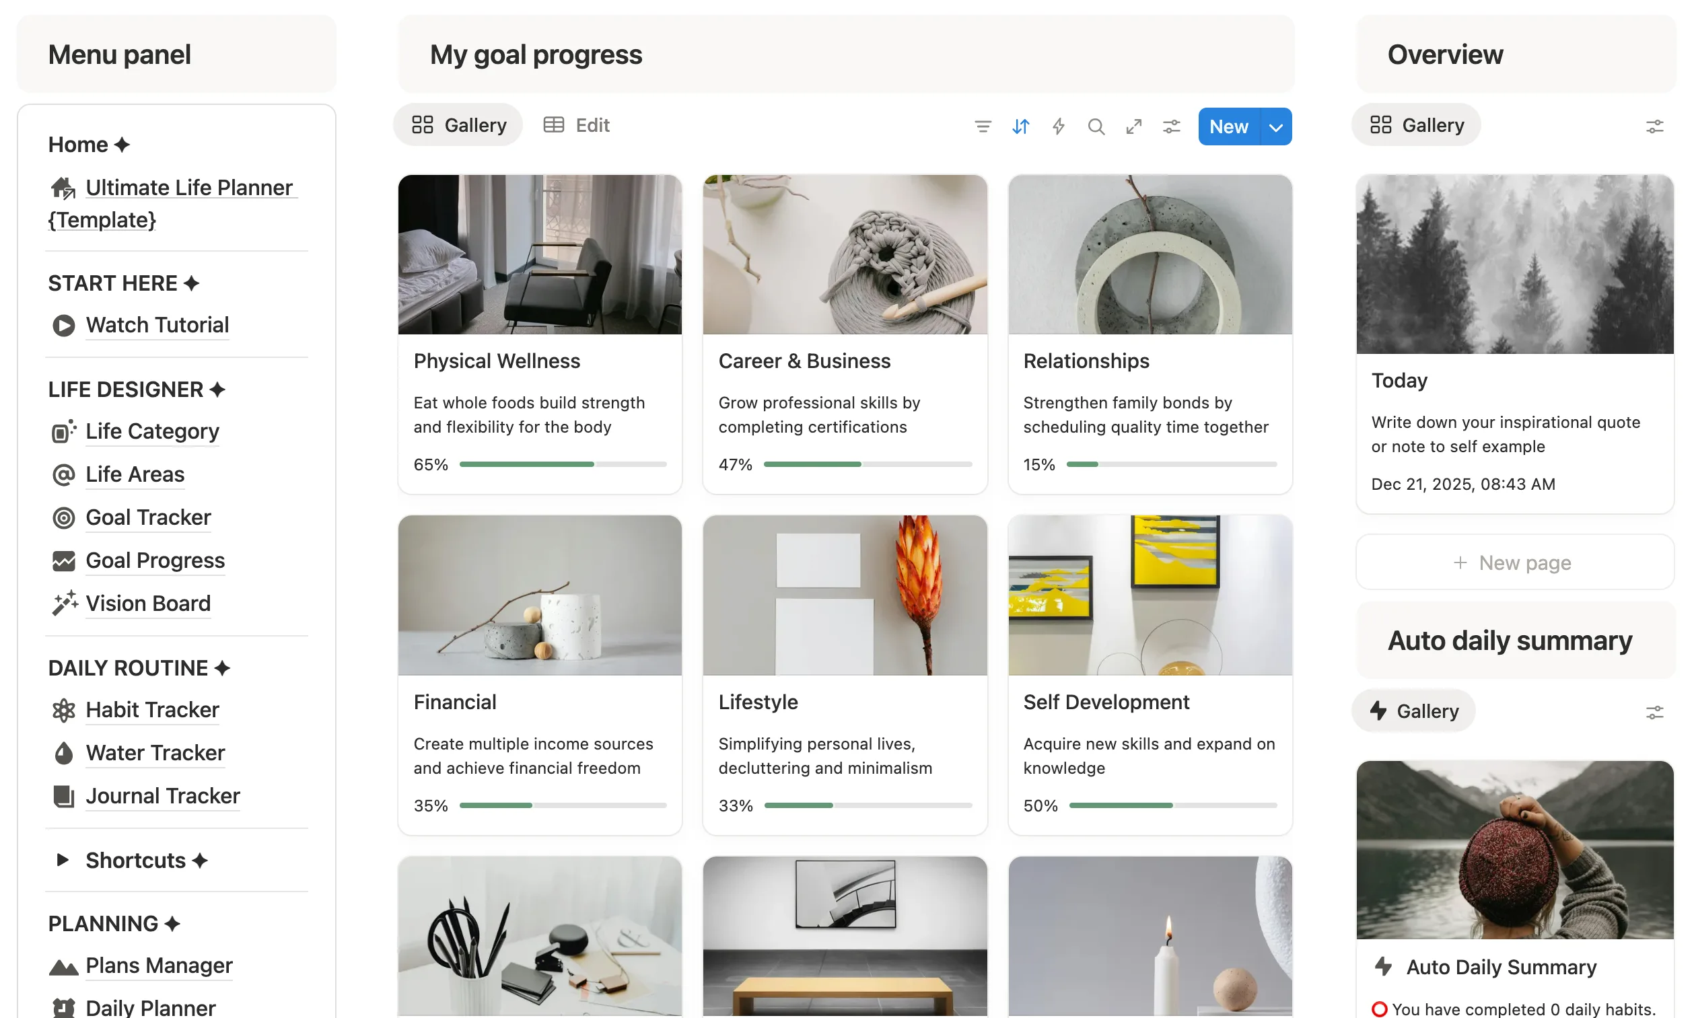Select the Goal Tracker target icon in the sidebar
1694x1018 pixels.
(x=63, y=518)
